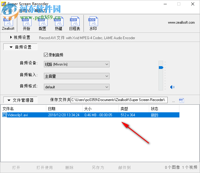This screenshot has width=200, height=173.
Task: Click the 邮件到 button
Action: tap(124, 168)
